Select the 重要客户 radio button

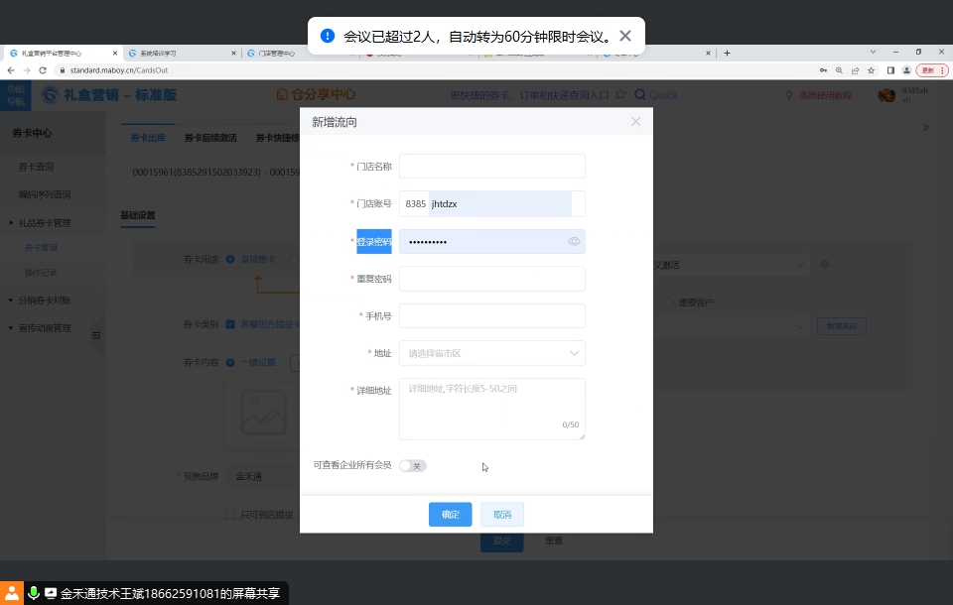point(668,302)
